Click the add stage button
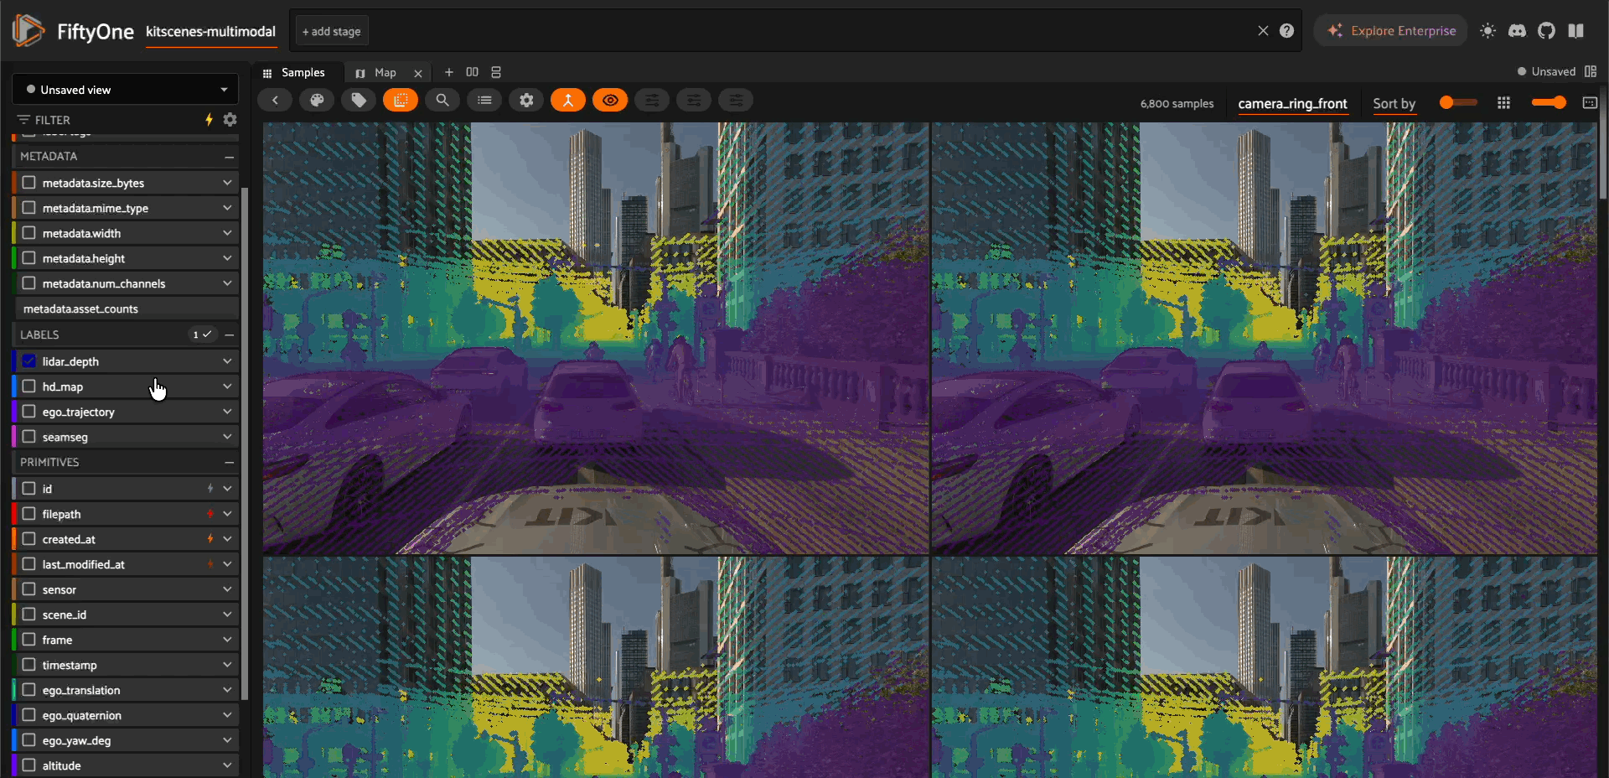Screen dimensions: 1609x778 [332, 31]
